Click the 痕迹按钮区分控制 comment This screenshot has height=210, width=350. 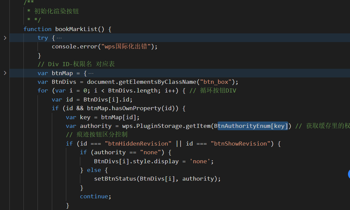pyautogui.click(x=97, y=135)
